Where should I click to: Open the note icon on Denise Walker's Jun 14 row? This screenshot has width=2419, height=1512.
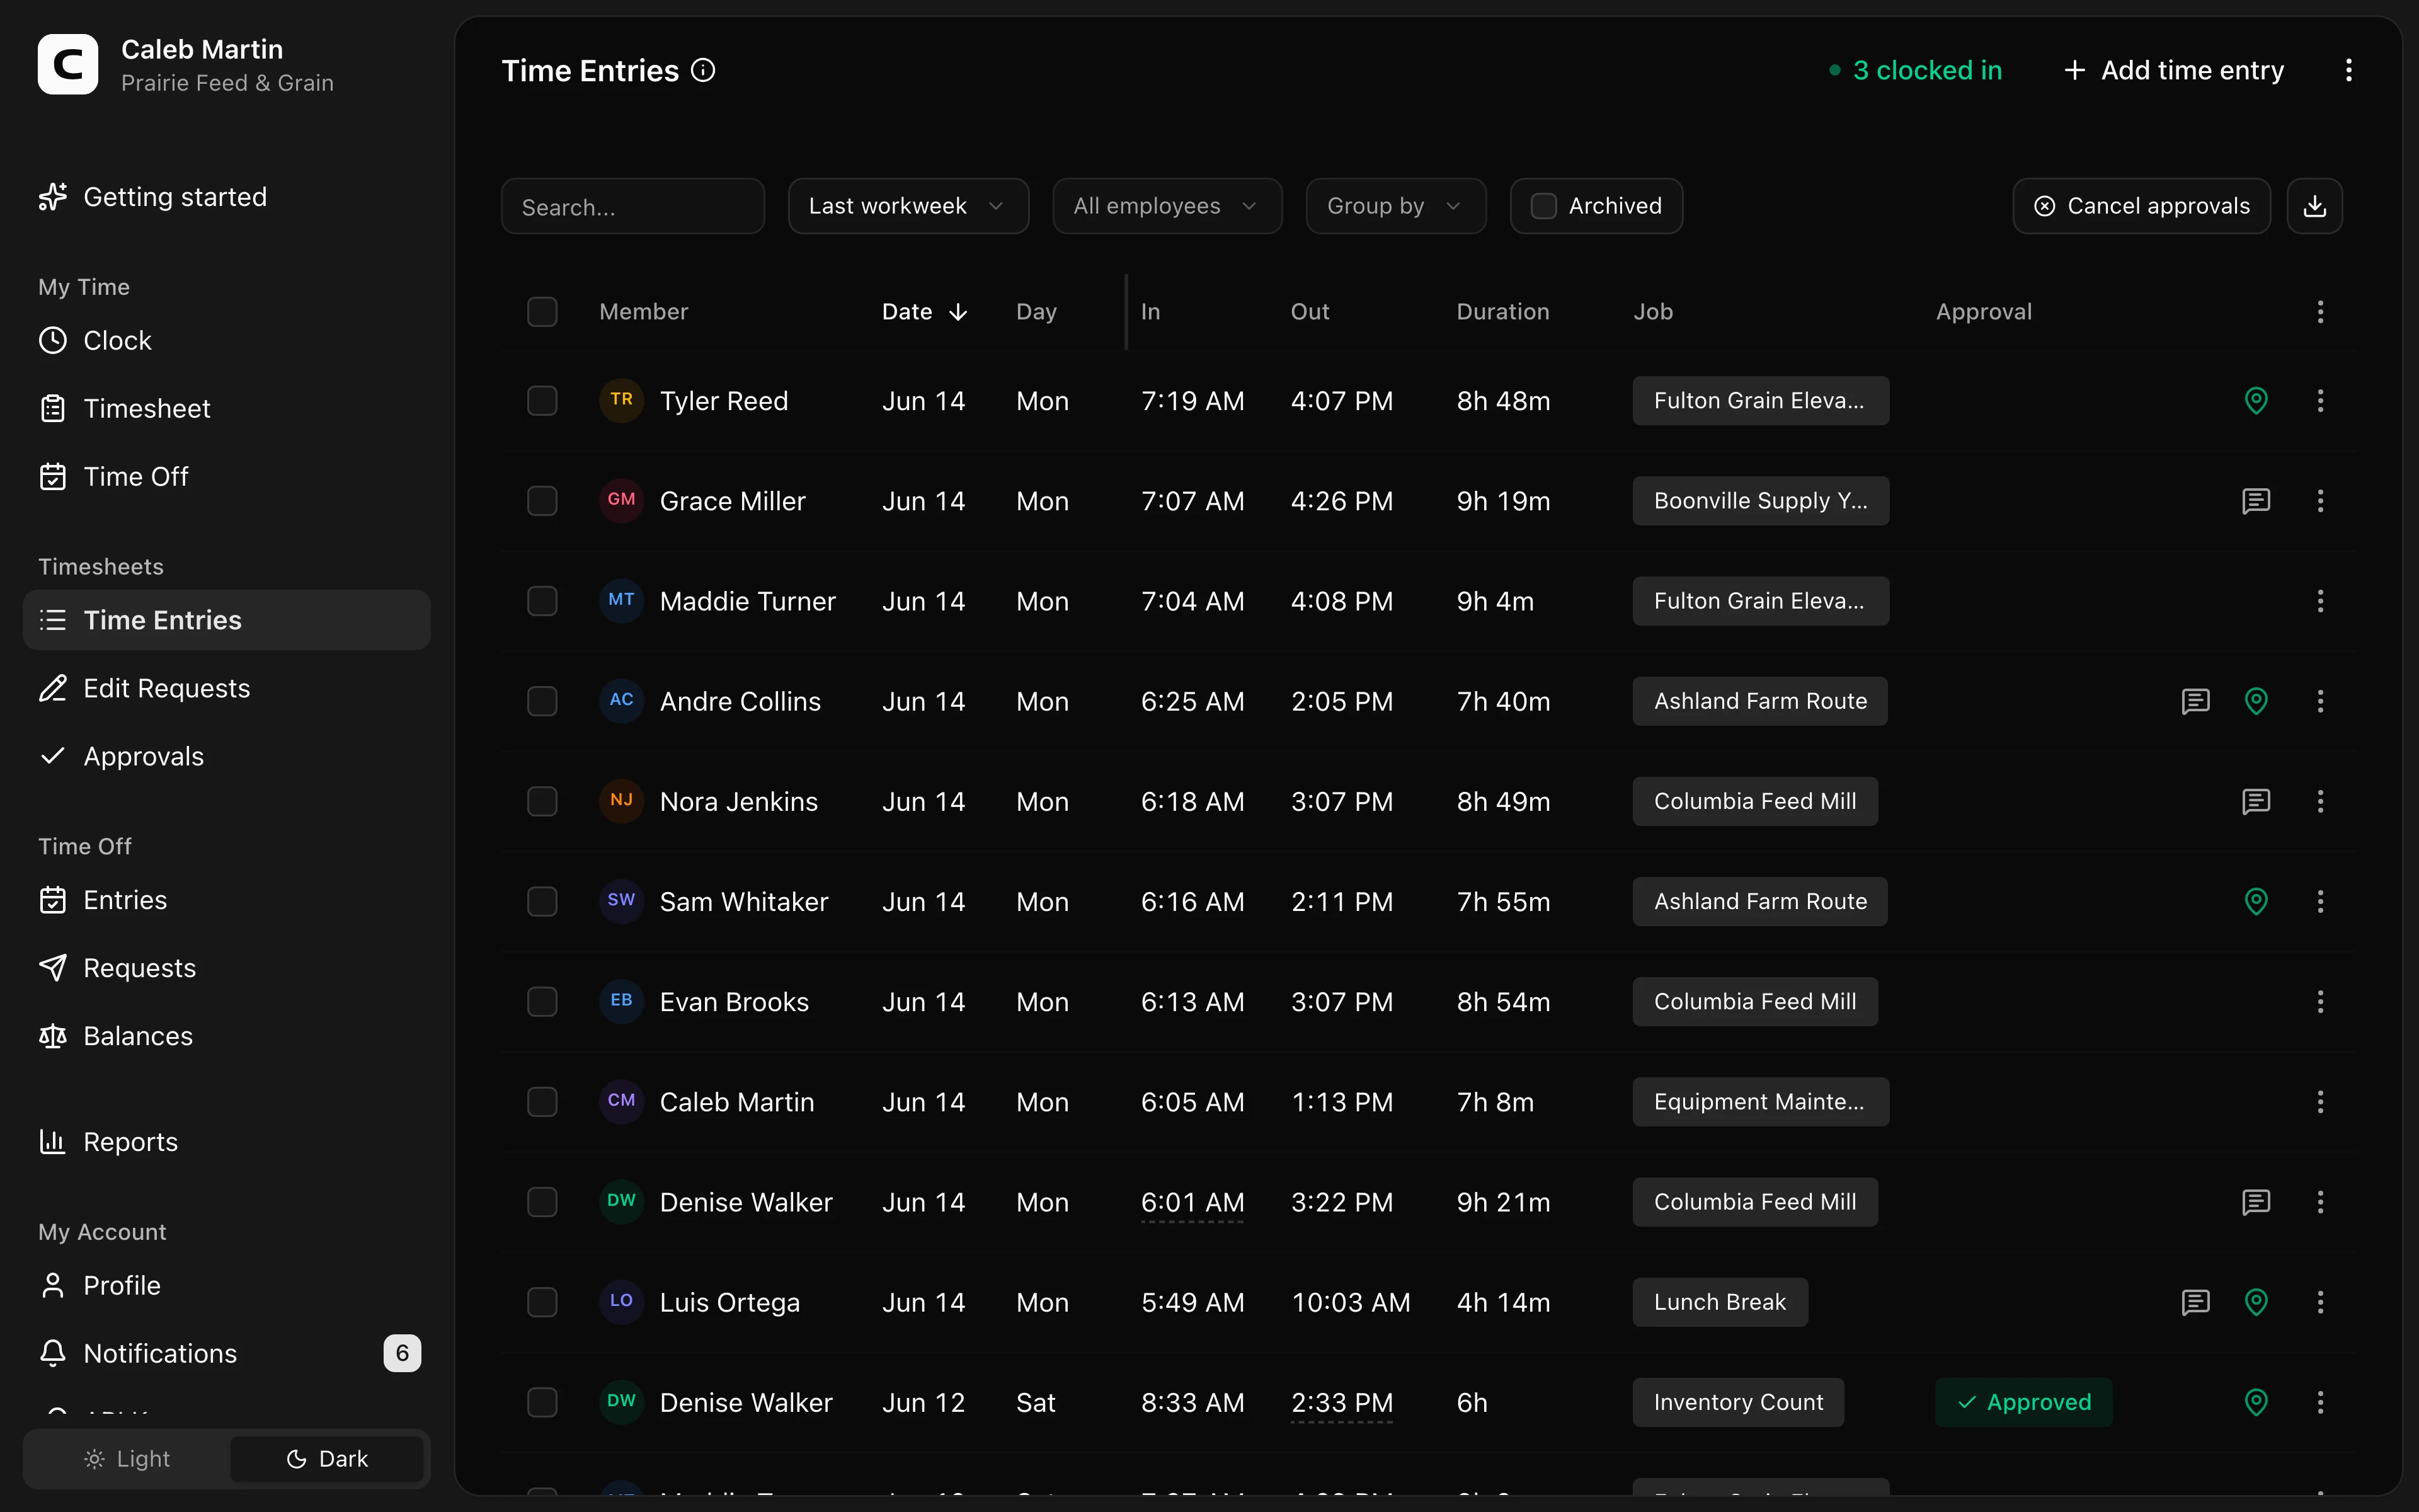2255,1202
